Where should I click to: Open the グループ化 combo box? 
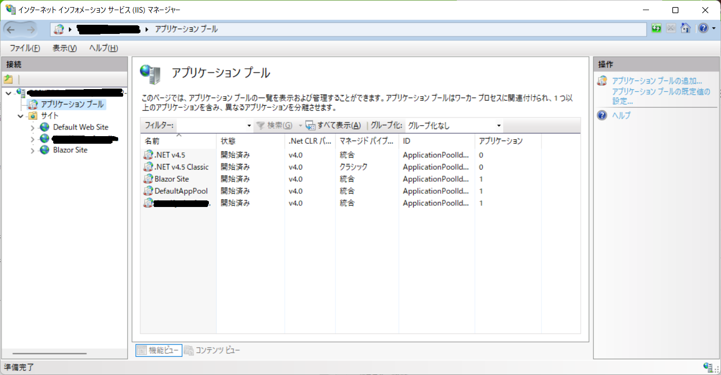454,126
